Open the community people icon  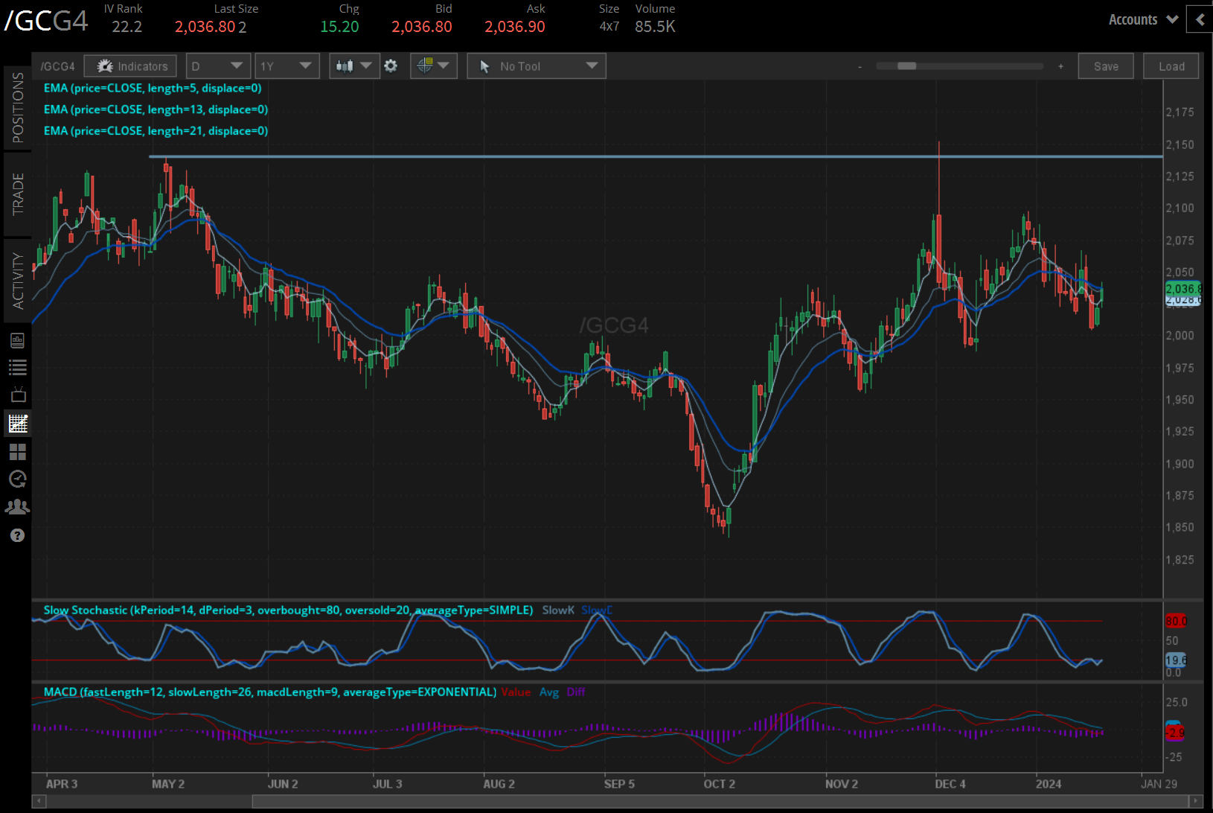[x=18, y=507]
